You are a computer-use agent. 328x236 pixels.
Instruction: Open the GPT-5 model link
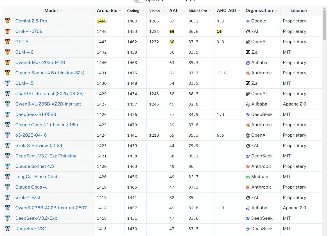pyautogui.click(x=22, y=42)
